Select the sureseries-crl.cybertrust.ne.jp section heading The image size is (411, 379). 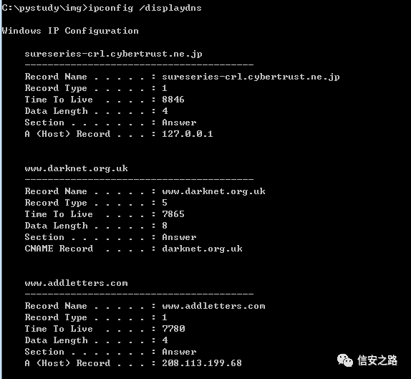click(x=114, y=54)
